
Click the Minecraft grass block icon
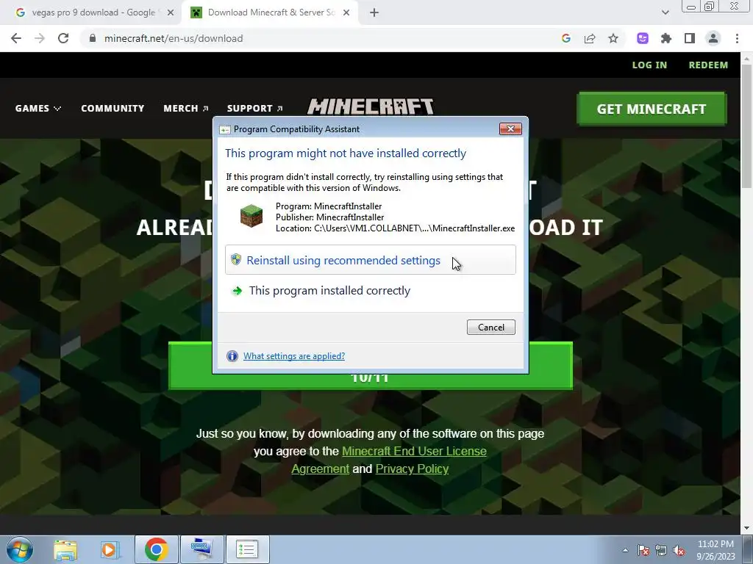(x=251, y=217)
